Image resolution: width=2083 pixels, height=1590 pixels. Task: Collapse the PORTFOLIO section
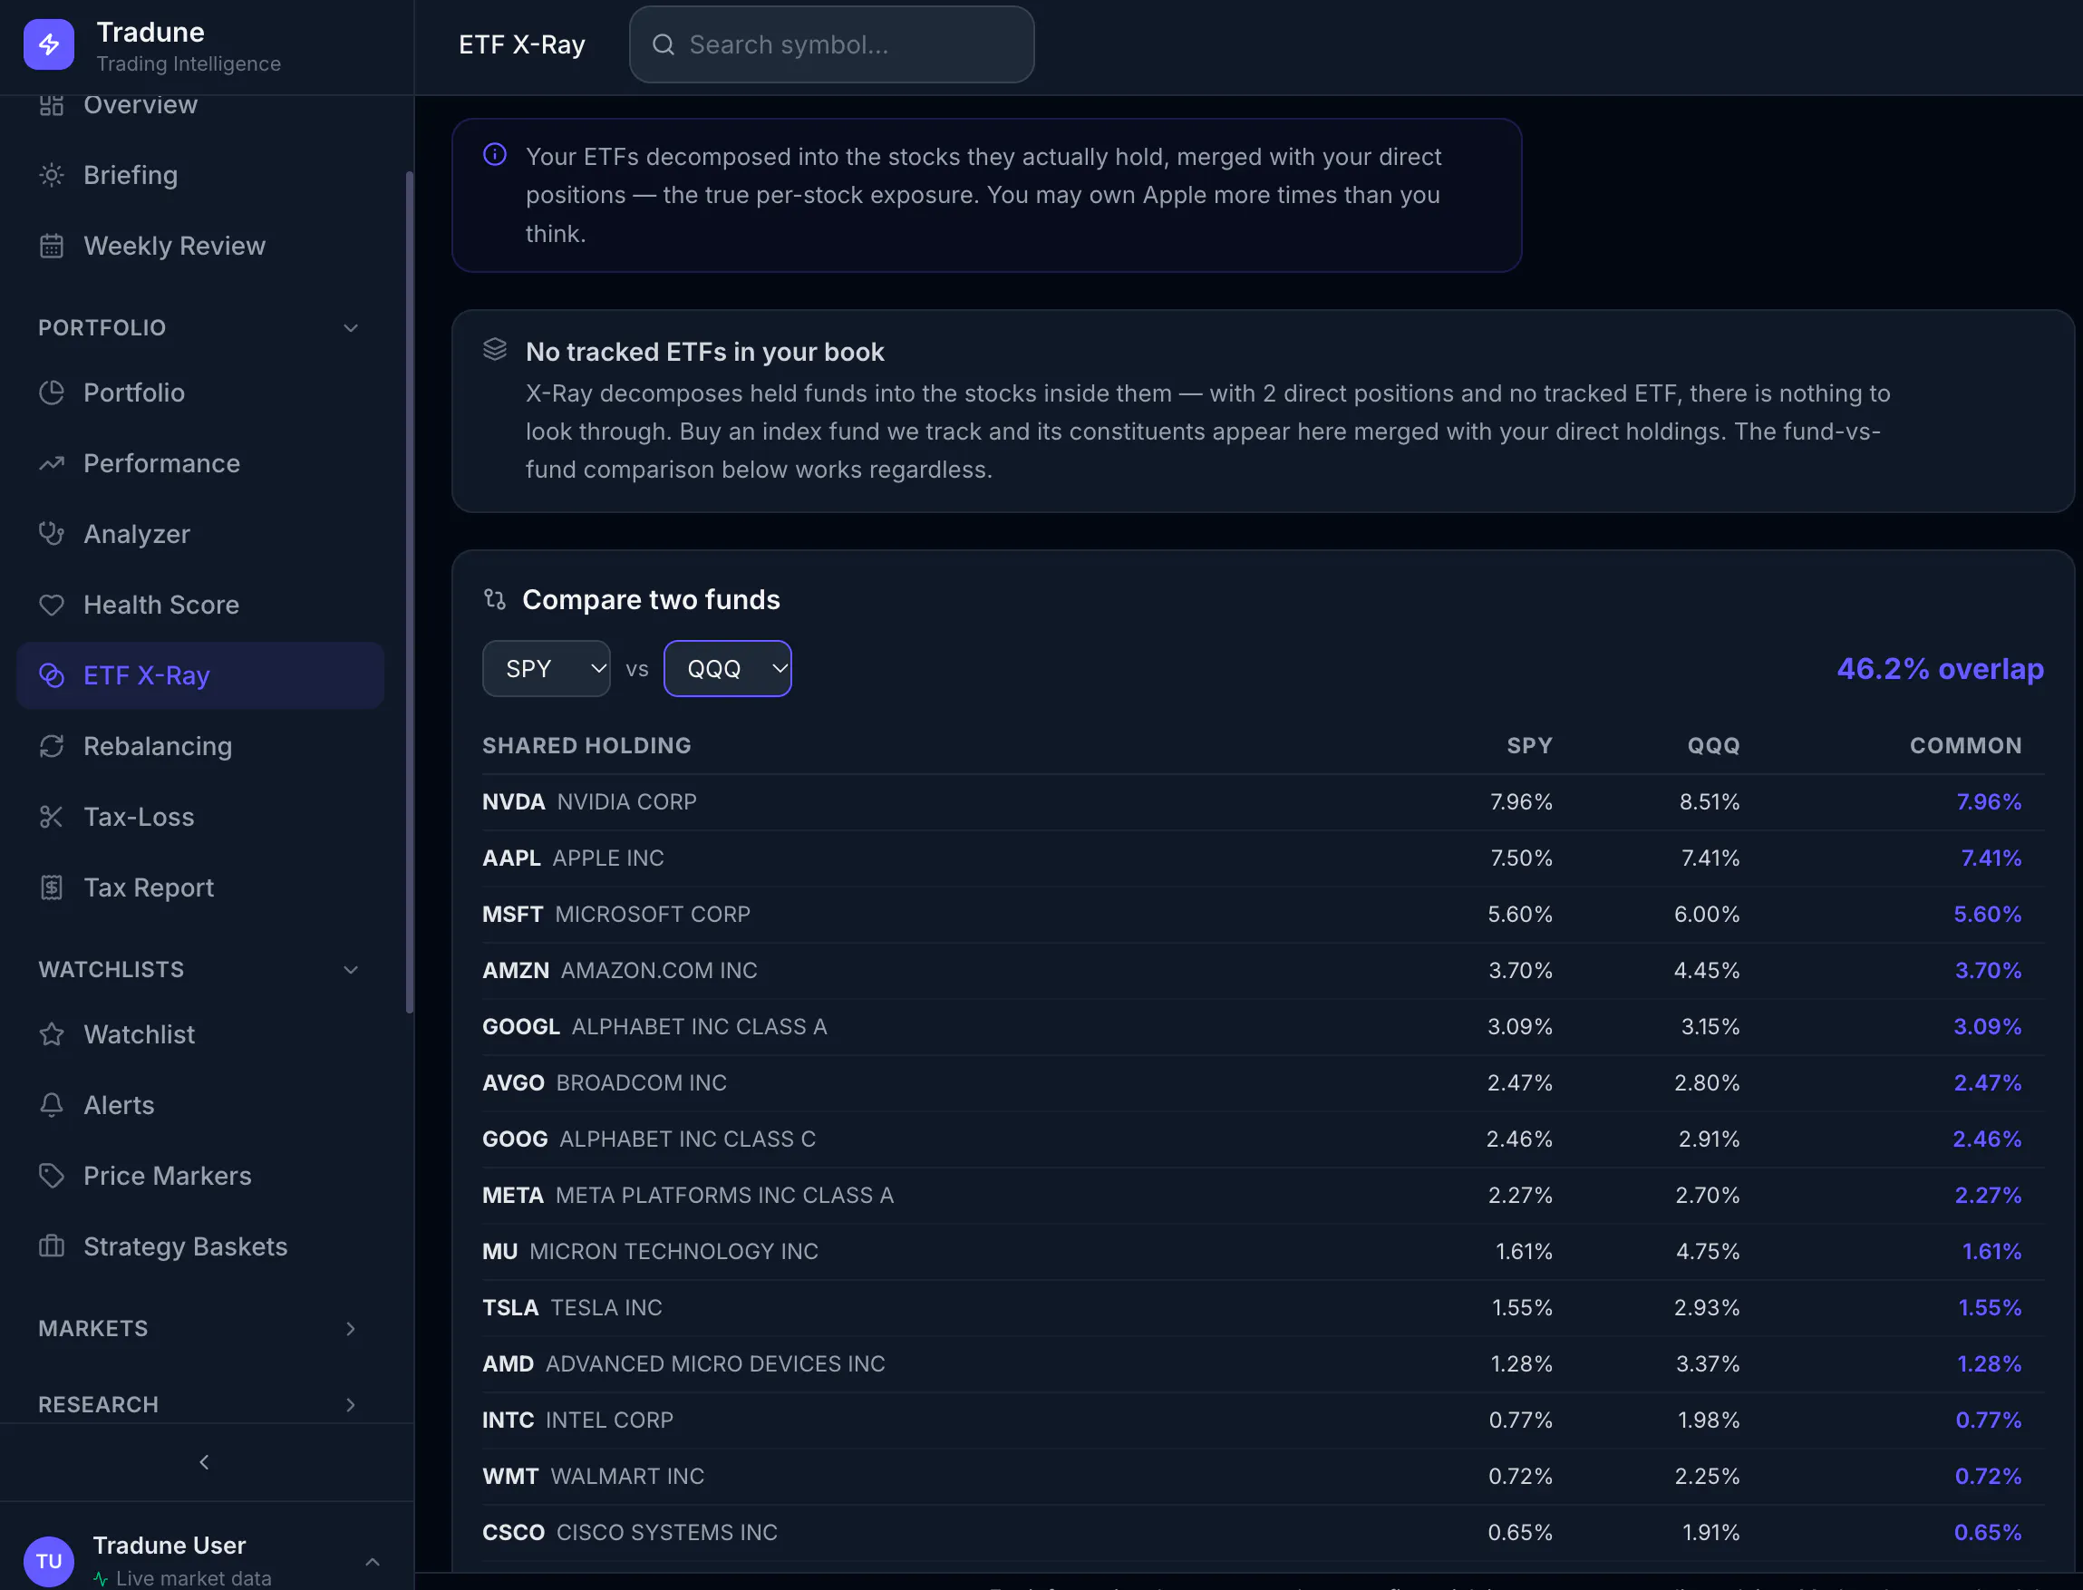coord(350,327)
